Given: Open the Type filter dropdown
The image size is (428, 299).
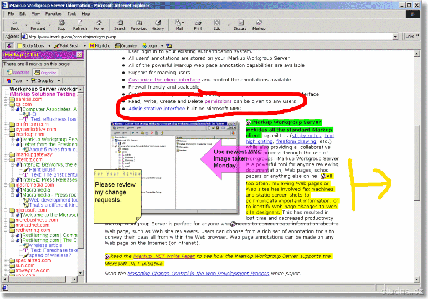Looking at the screenshot, I should (x=15, y=81).
